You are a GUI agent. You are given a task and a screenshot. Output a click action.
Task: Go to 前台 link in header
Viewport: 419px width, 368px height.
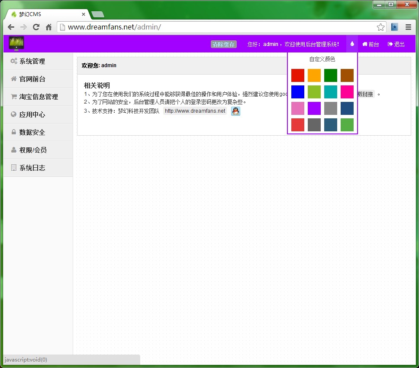pyautogui.click(x=371, y=44)
